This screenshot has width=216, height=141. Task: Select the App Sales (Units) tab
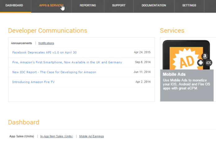[x=22, y=136]
